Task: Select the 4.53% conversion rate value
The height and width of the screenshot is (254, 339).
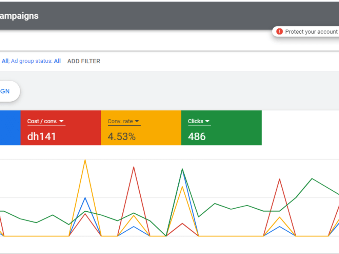Action: click(x=122, y=136)
